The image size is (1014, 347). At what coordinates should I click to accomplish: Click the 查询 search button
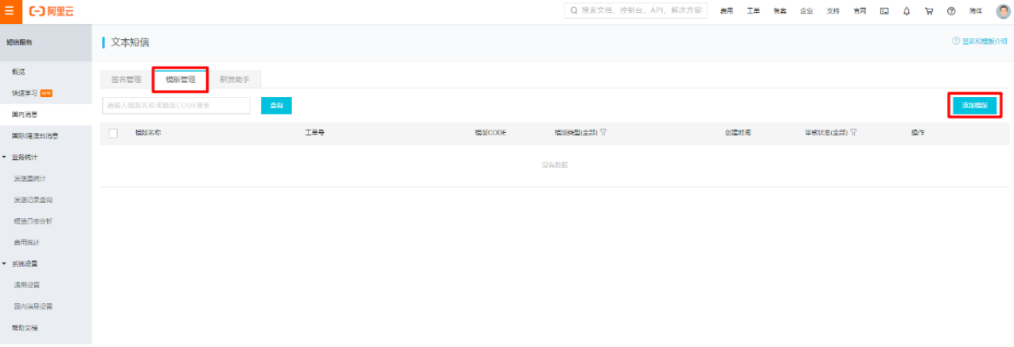click(276, 105)
